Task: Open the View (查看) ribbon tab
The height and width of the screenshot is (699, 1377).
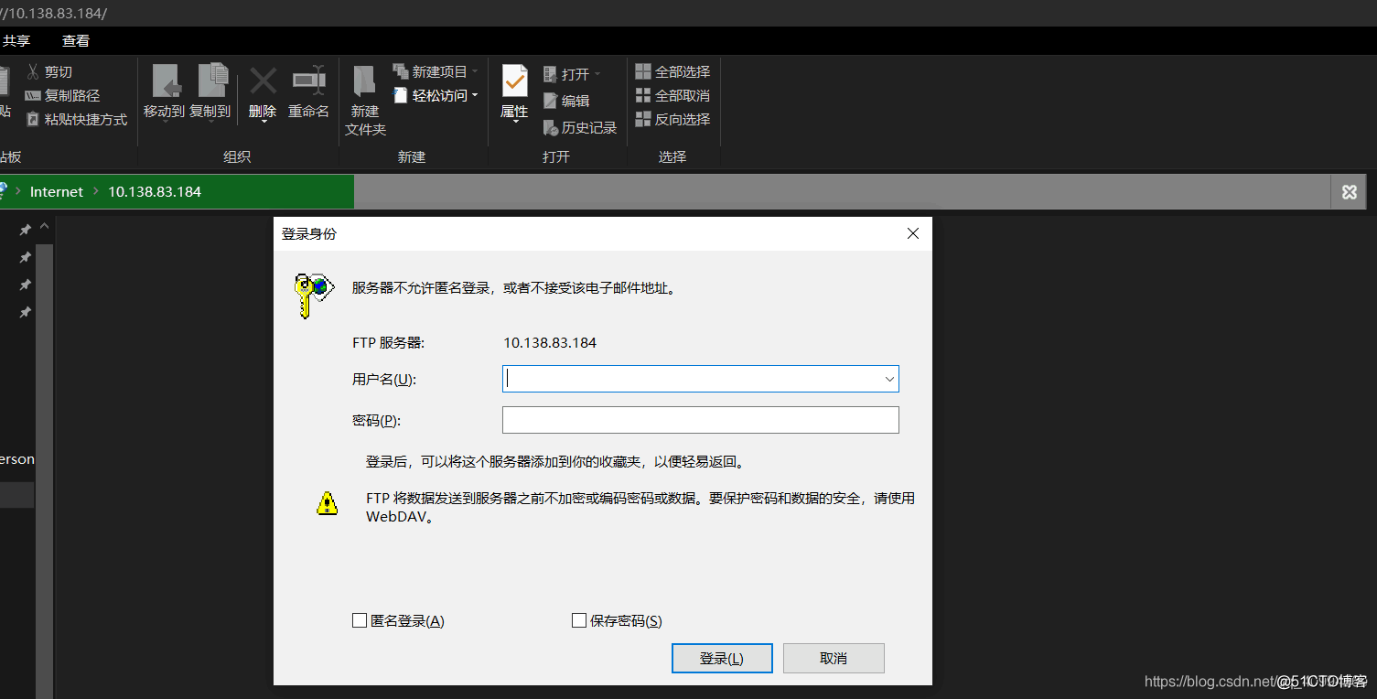Action: pos(76,40)
